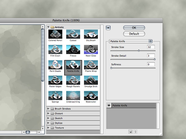Image resolution: width=186 pixels, height=139 pixels.
Task: Open the Palette Knife filter dropdown
Action: (x=131, y=41)
